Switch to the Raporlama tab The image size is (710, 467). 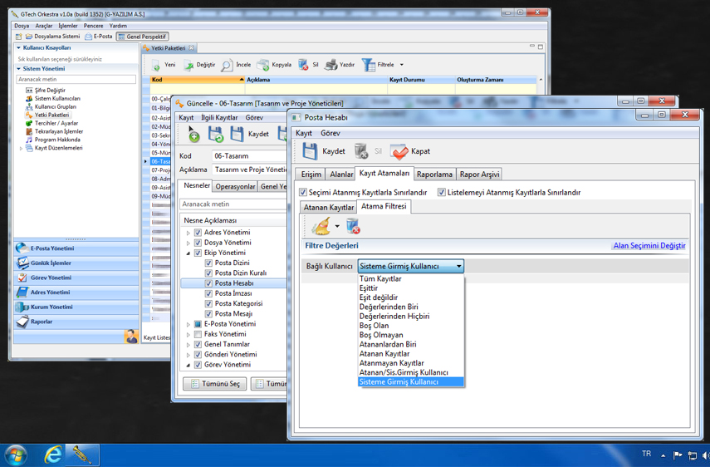point(434,175)
